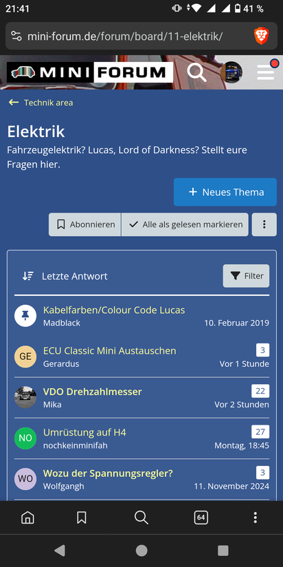Tap the Brave shields lion icon
283x567 pixels.
click(261, 36)
